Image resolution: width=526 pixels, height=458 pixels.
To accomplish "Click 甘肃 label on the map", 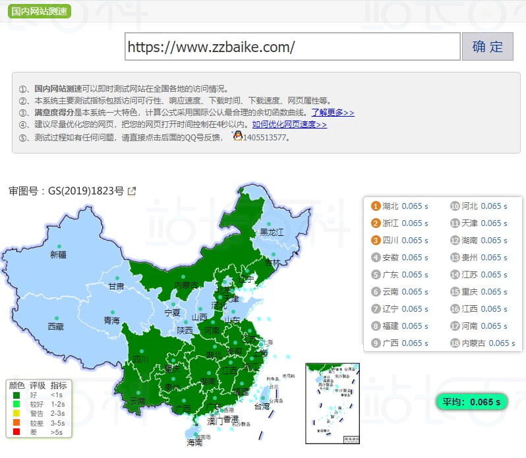I will (117, 287).
